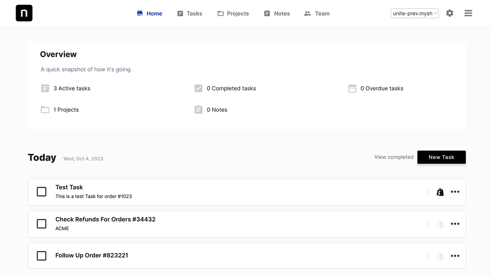Click the Notes clipboard icon in Overview
Viewport: 491px width, 276px height.
tap(198, 110)
